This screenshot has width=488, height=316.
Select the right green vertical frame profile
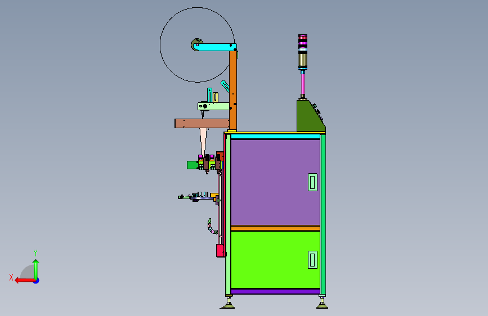tap(323, 215)
